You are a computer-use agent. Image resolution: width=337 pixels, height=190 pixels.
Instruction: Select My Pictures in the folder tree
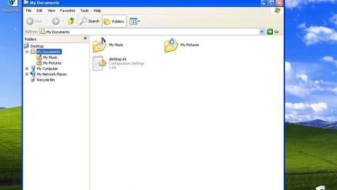pyautogui.click(x=52, y=63)
